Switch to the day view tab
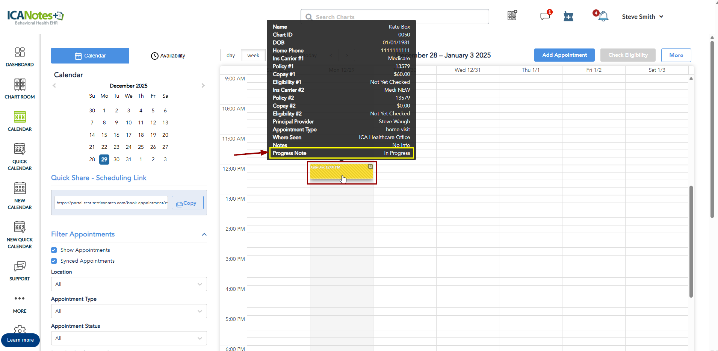Viewport: 718px width, 351px height. click(x=231, y=55)
